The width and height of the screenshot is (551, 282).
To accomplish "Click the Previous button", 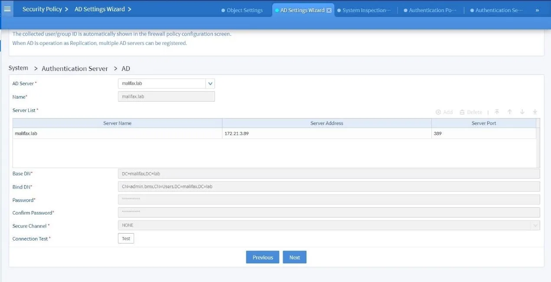I will coord(262,257).
